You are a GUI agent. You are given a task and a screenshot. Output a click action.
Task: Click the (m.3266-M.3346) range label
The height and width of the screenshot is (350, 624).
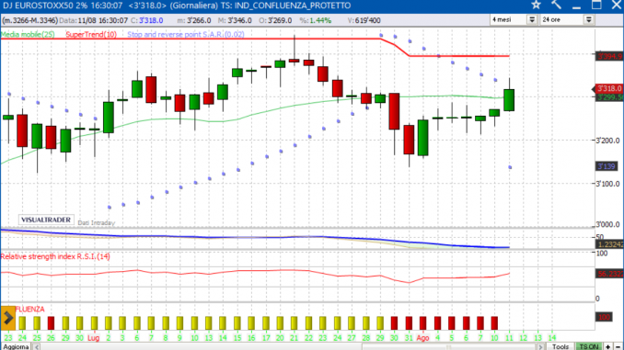click(29, 20)
